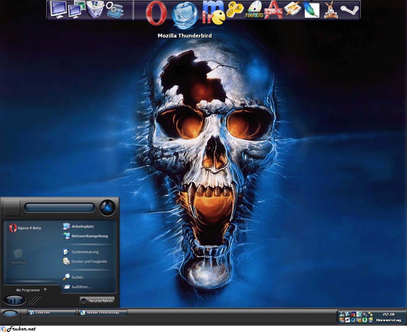Expand Alle Programme list
The image size is (407, 332).
[x=31, y=290]
